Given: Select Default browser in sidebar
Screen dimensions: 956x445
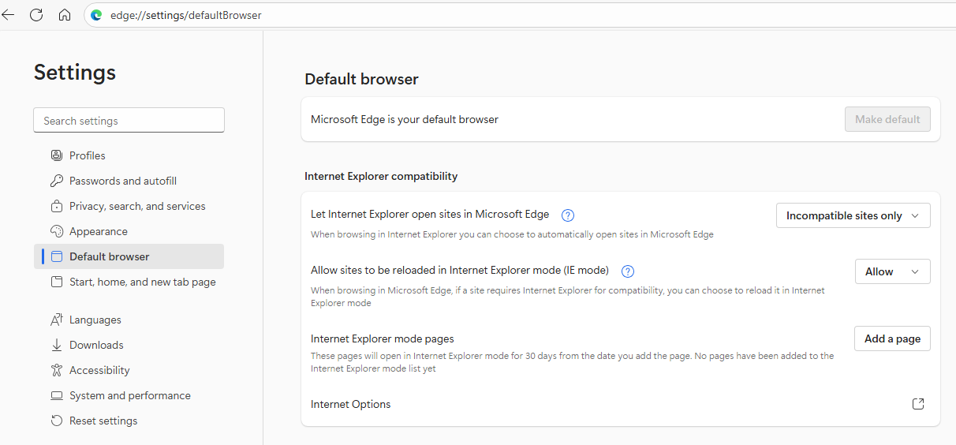Looking at the screenshot, I should pos(129,256).
